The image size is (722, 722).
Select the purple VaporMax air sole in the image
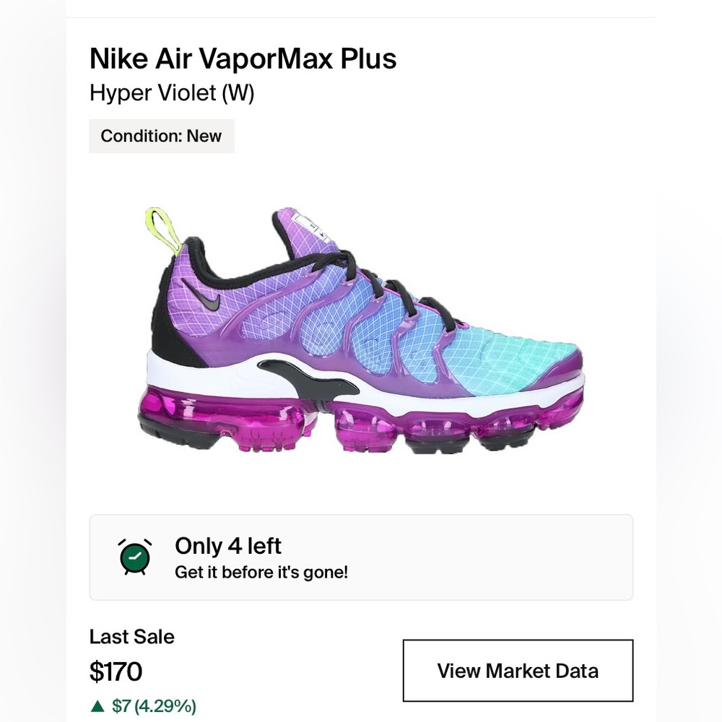click(361, 419)
